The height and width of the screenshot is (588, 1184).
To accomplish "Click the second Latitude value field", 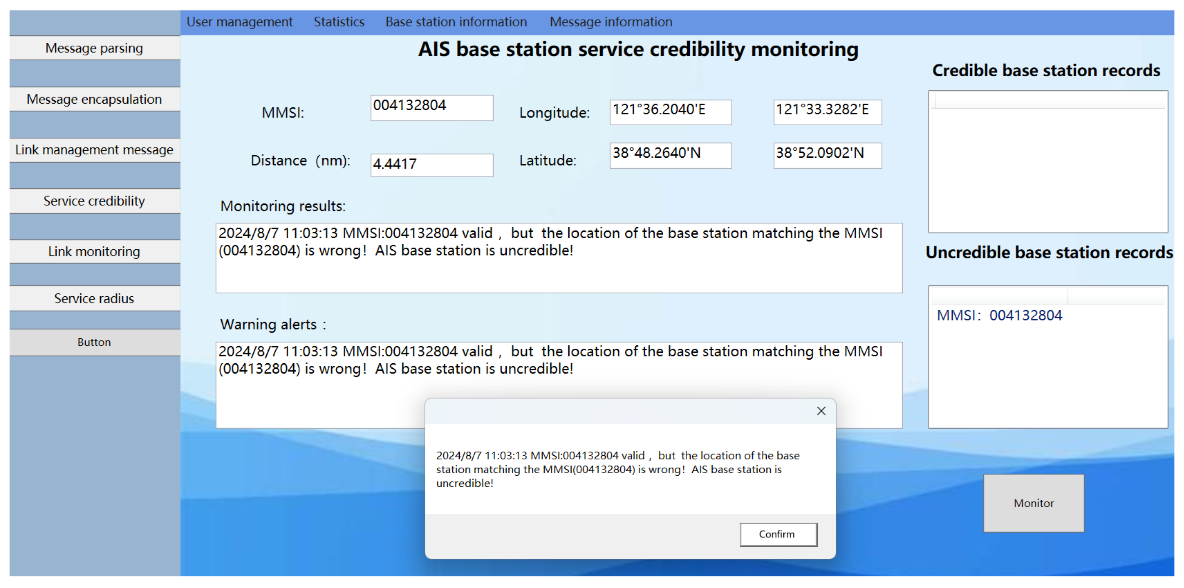I will tap(827, 155).
